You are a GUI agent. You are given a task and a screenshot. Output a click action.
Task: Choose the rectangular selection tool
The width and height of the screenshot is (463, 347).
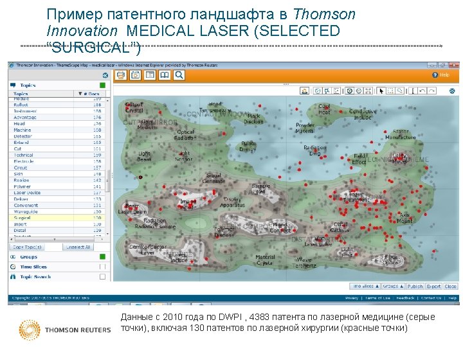click(x=390, y=91)
